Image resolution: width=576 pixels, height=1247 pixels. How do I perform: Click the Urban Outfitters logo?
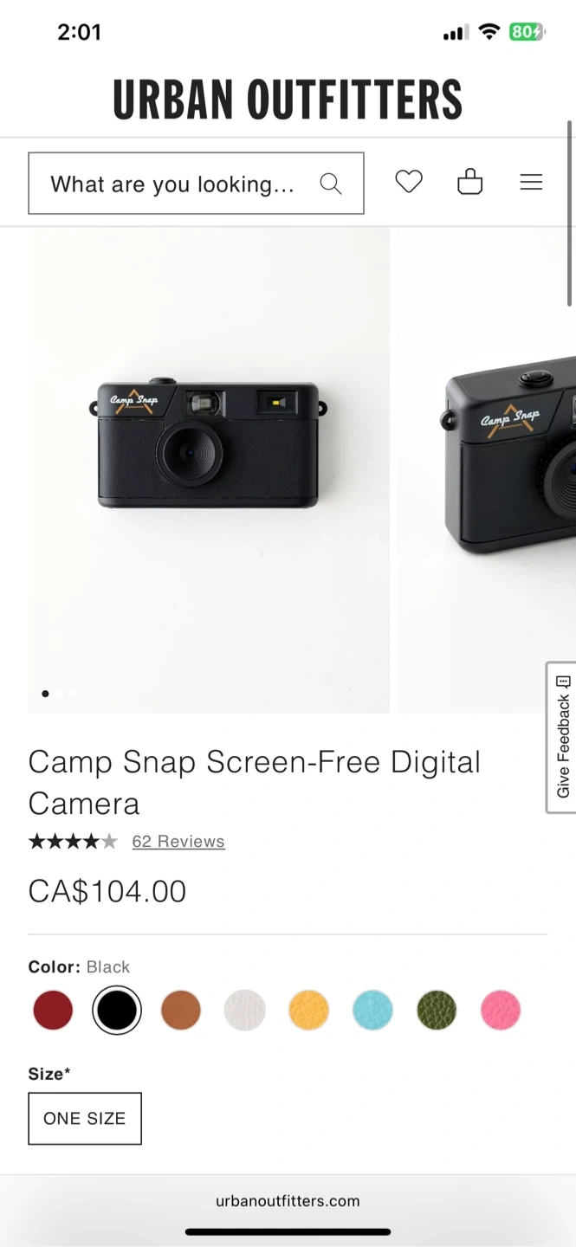[x=288, y=99]
